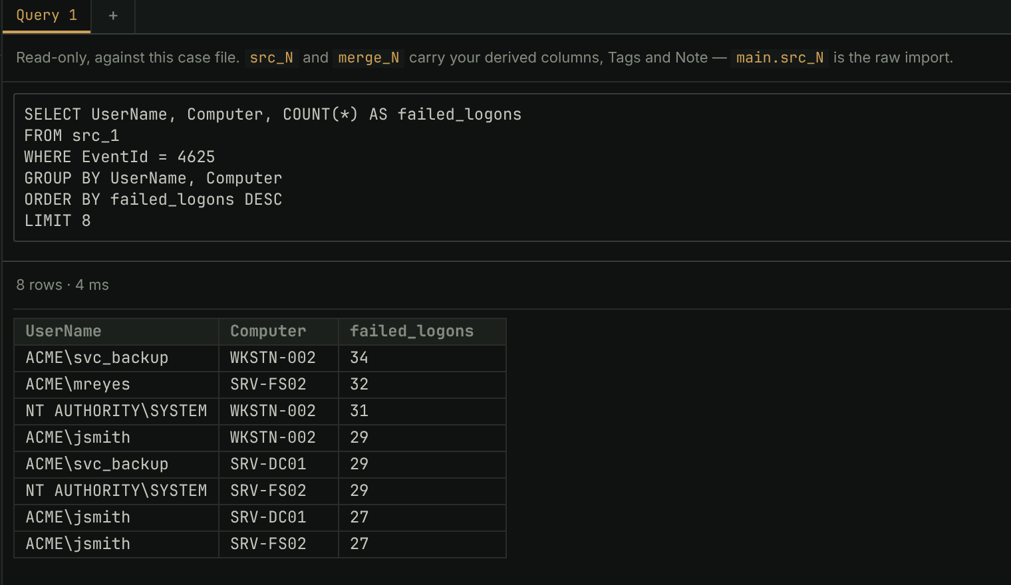Viewport: 1011px width, 585px height.
Task: Select WKSTN-002 in the ACME\svc_backup row
Action: (279, 358)
